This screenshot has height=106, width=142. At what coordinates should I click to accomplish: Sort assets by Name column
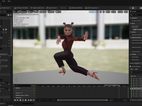(133, 76)
